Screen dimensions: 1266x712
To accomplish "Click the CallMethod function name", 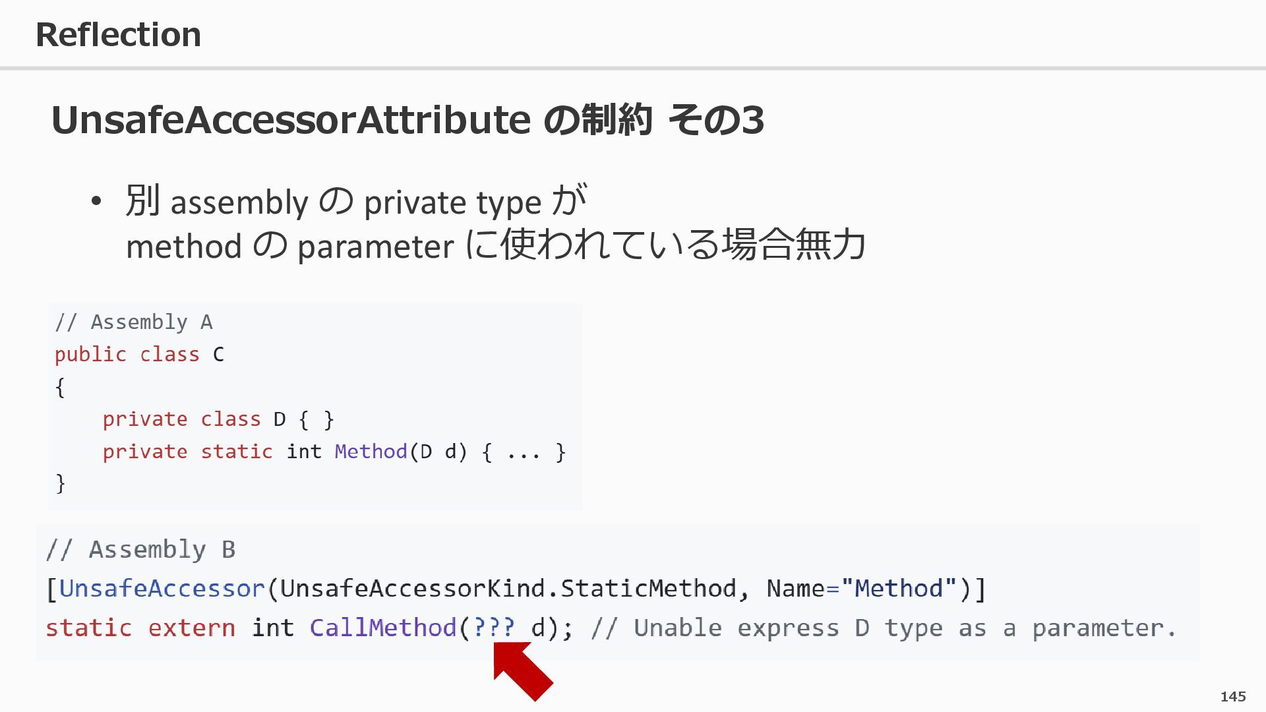I will (x=383, y=628).
